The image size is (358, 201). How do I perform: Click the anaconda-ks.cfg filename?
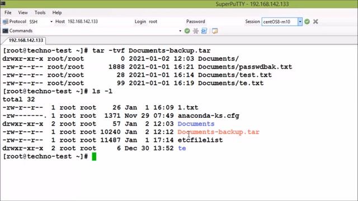[x=209, y=116]
